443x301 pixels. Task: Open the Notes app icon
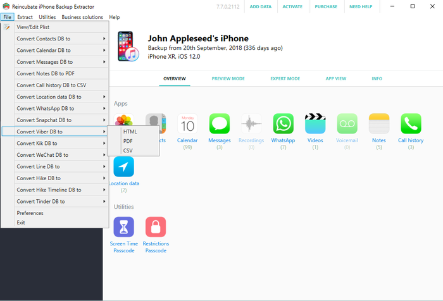pyautogui.click(x=379, y=124)
